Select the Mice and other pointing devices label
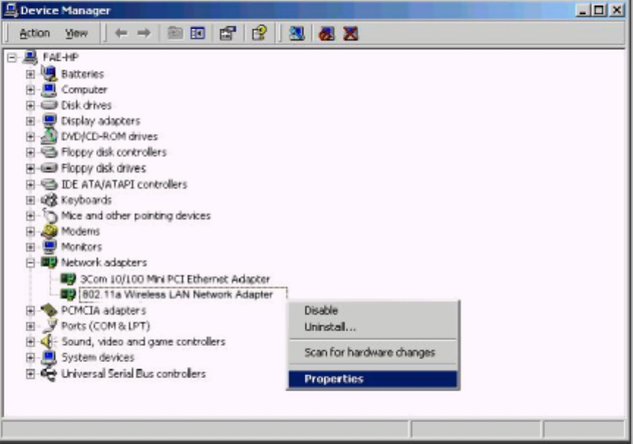633x444 pixels. pos(136,216)
